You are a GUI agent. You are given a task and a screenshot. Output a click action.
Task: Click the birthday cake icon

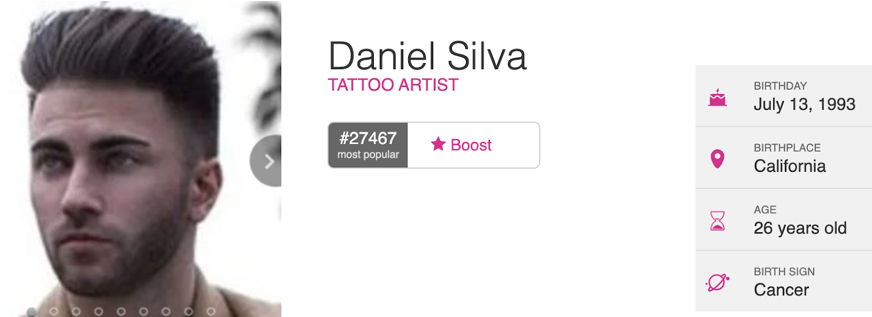717,97
